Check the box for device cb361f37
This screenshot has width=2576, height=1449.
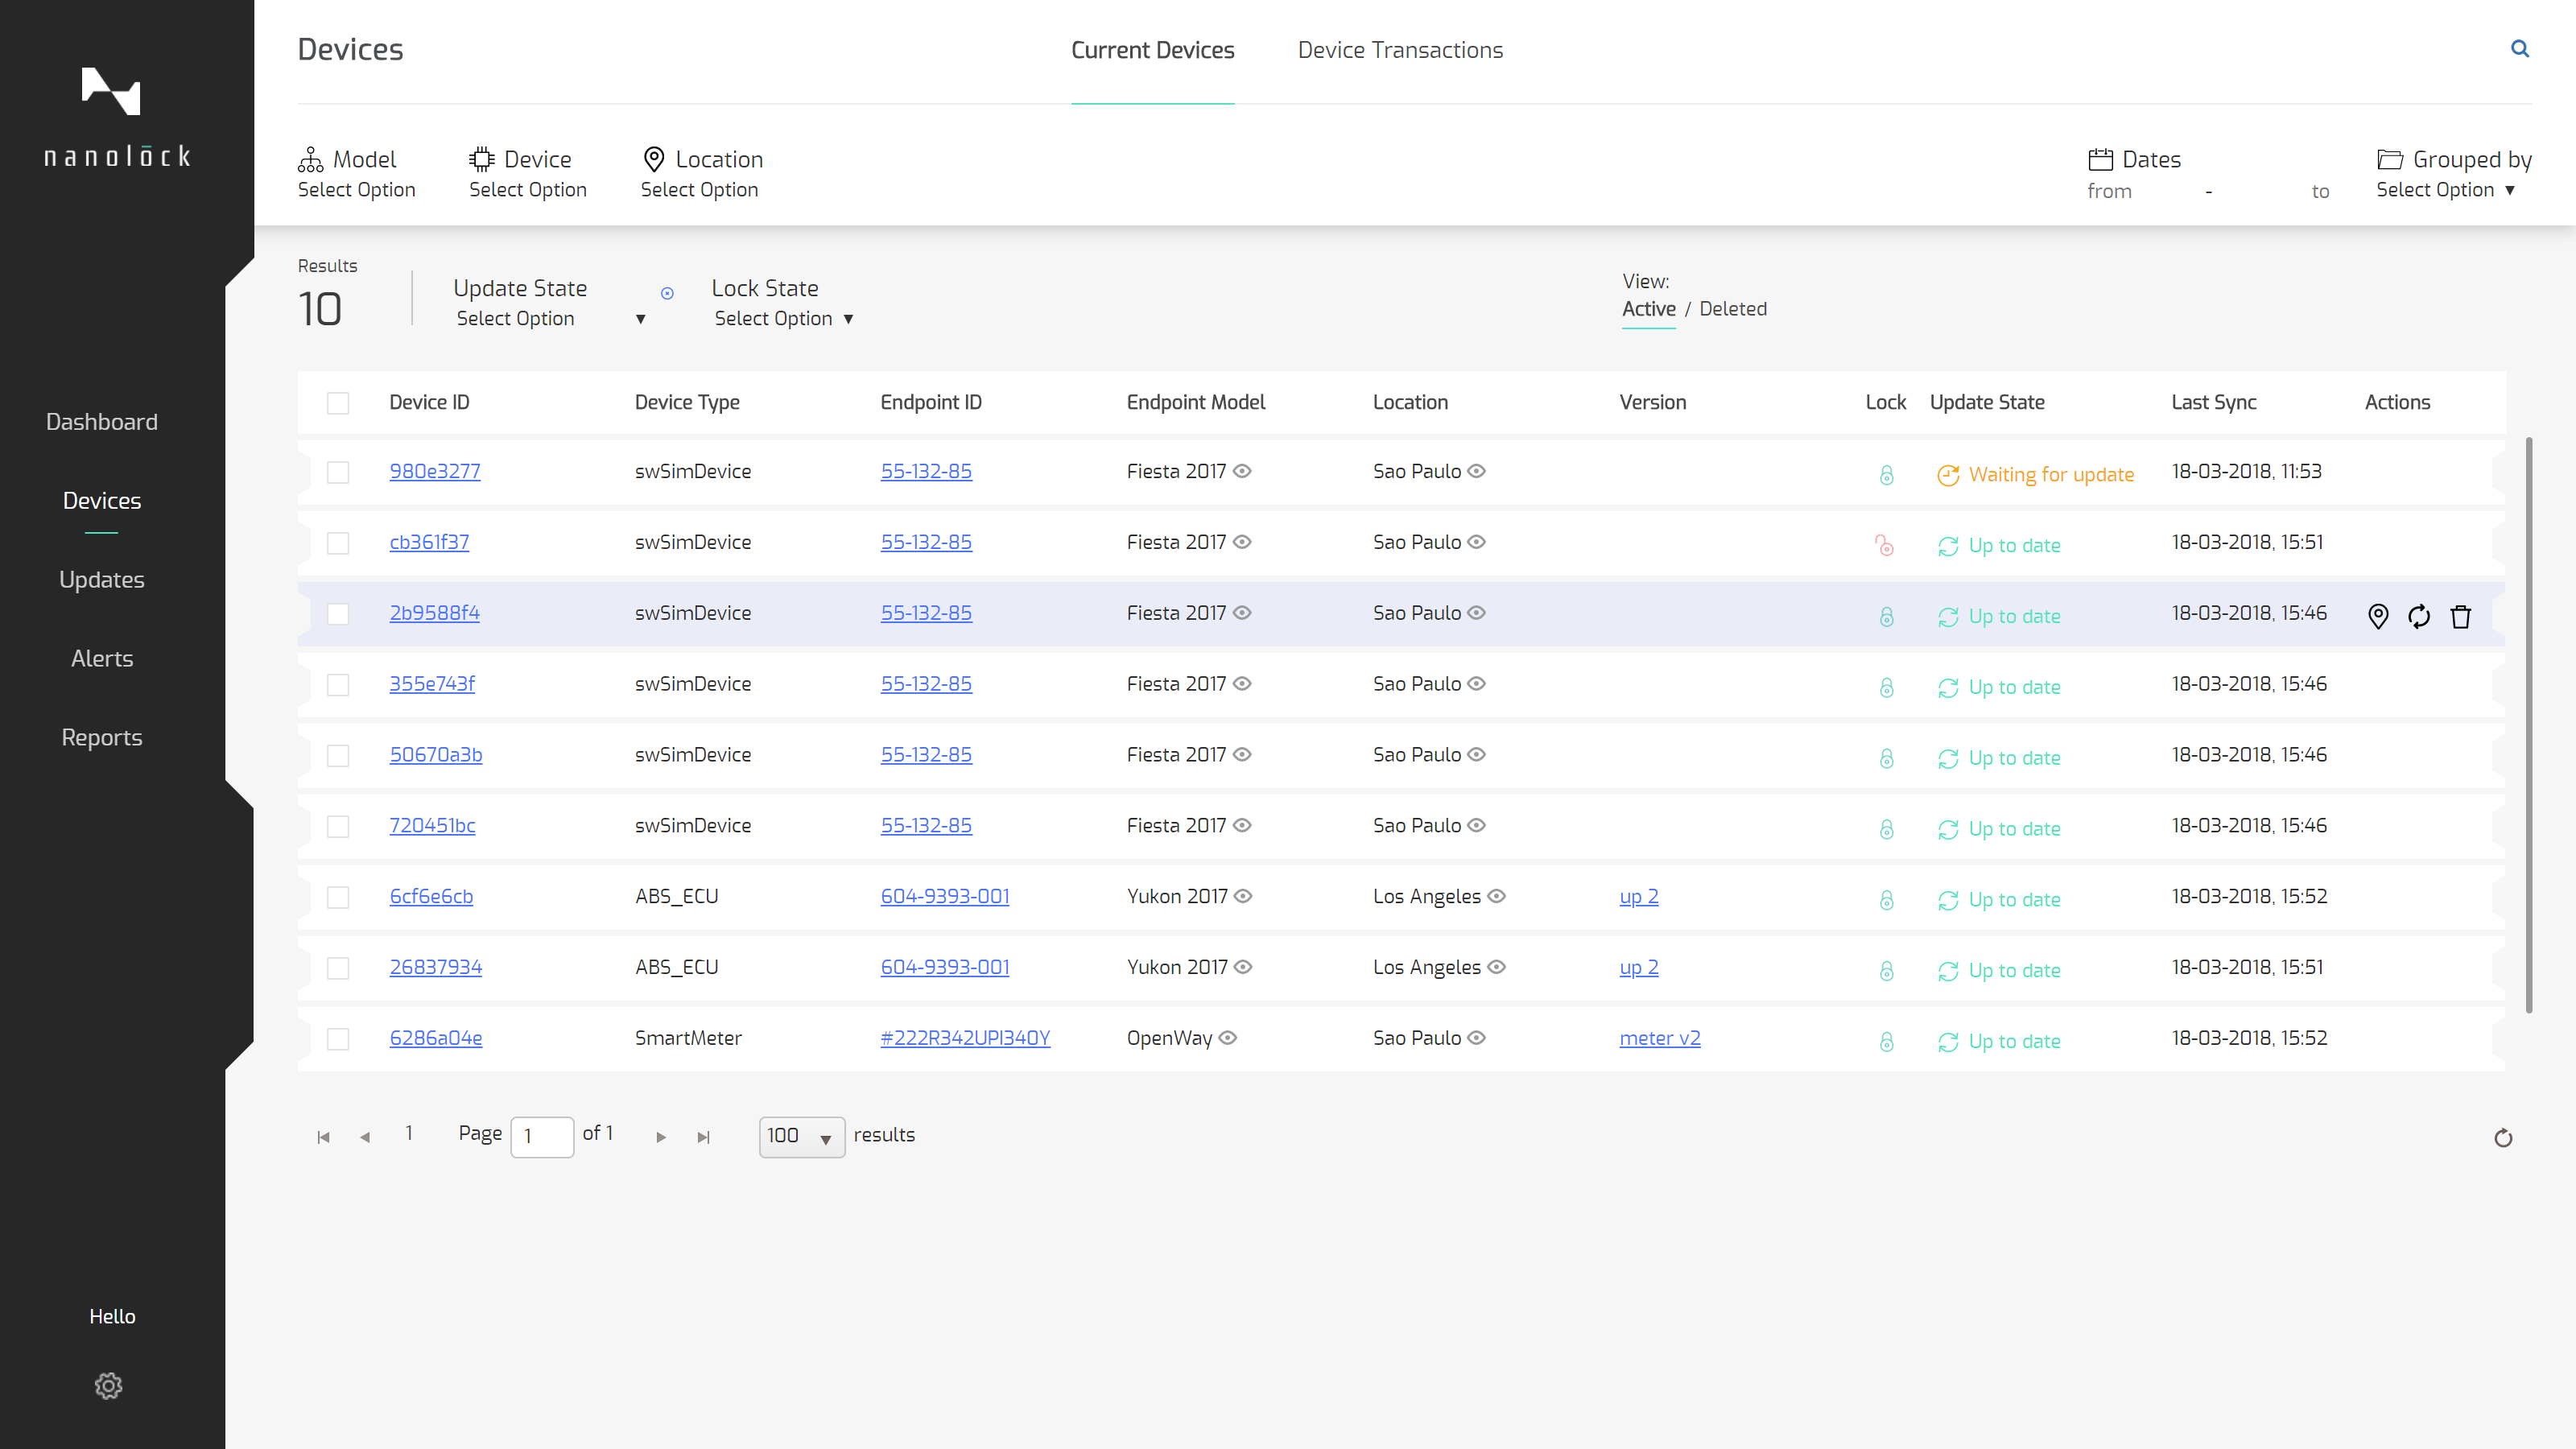tap(338, 543)
